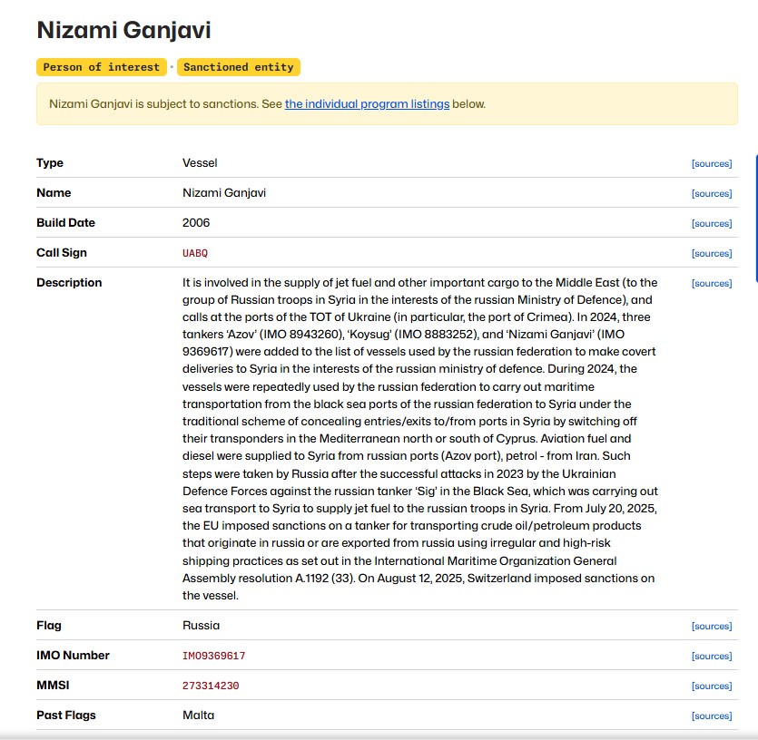Click the 2006 build date value
Viewport: 758px width, 740px height.
tap(196, 223)
